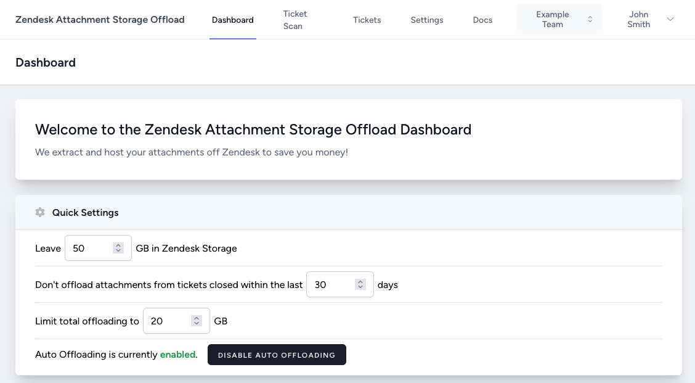
Task: Click the stepper arrows on the days field
Action: 360,284
